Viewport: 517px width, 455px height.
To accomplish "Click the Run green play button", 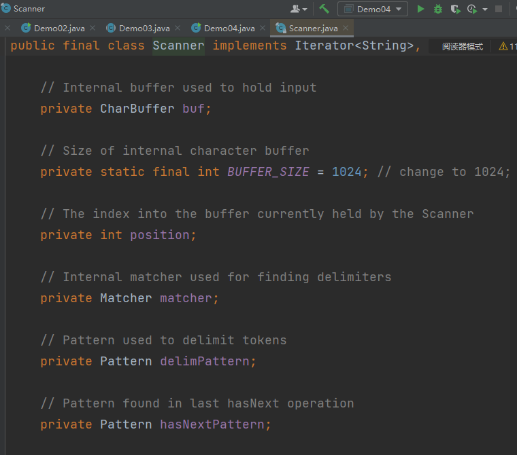I will click(420, 9).
